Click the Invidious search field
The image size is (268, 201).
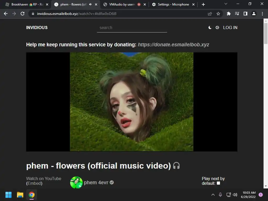coord(132,27)
